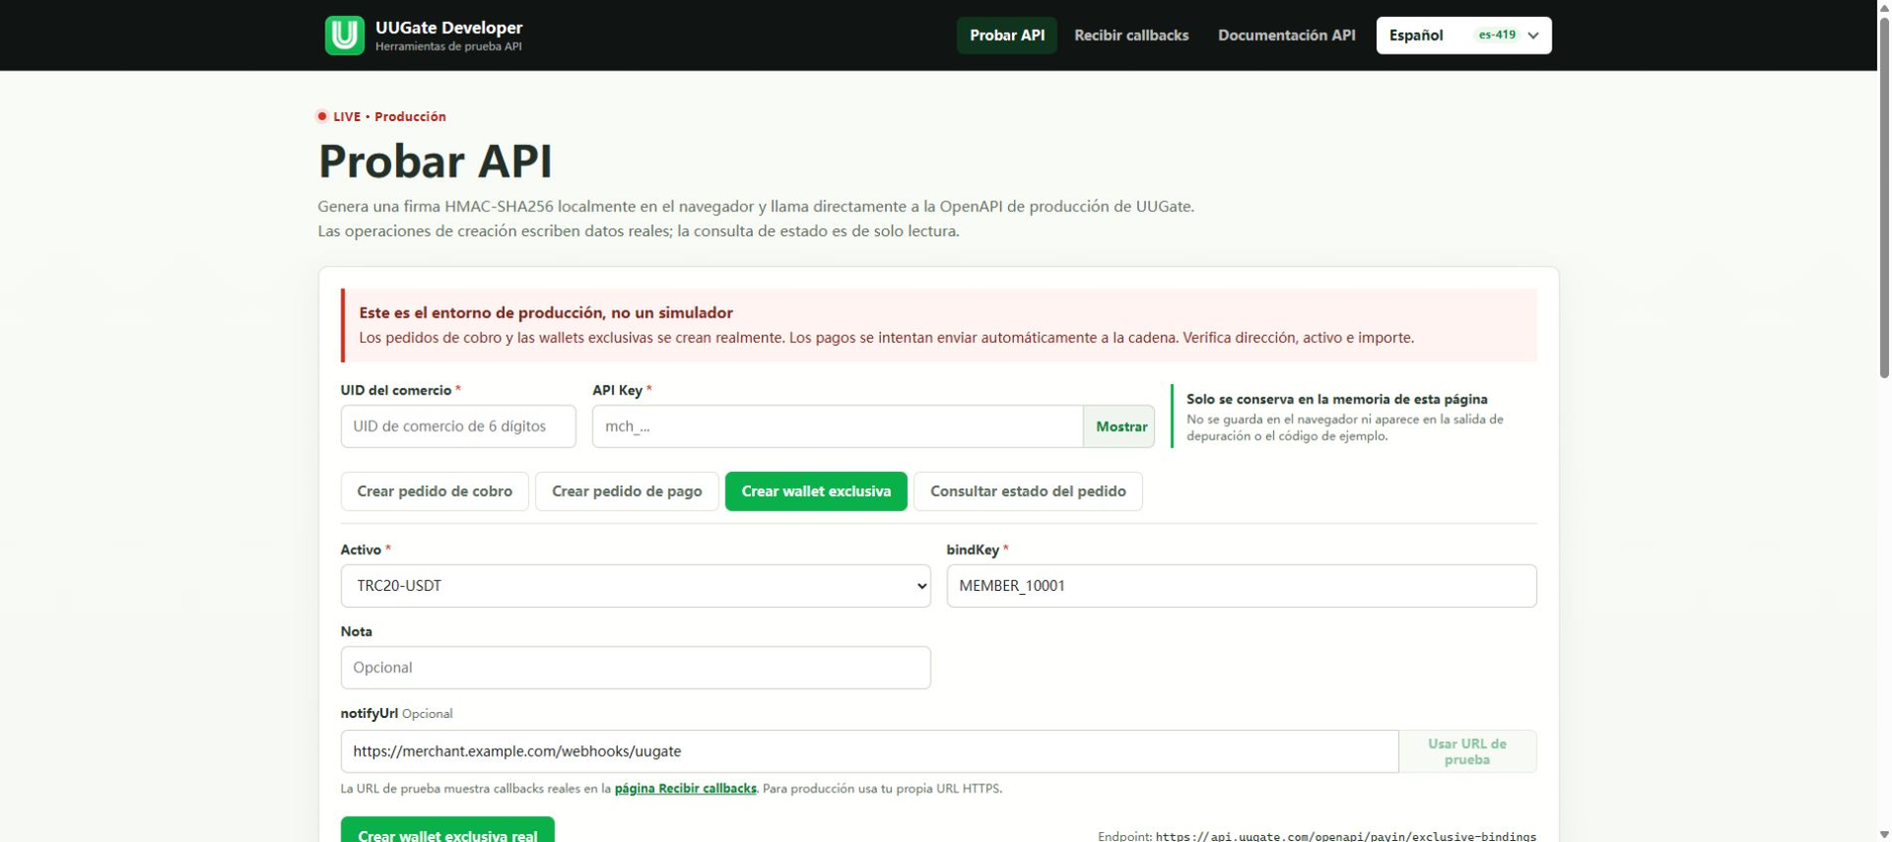
Task: Select the Crear wallet exclusiva tab
Action: 816,491
